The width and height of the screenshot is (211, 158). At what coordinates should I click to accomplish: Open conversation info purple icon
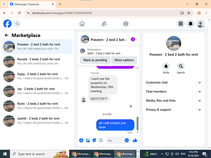(x=133, y=39)
